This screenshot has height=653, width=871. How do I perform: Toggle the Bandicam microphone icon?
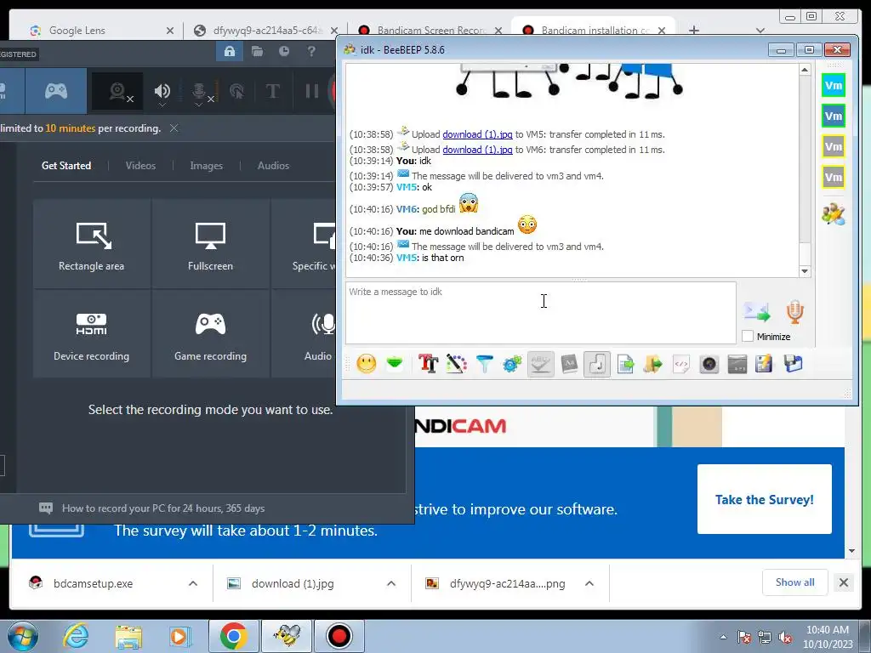pos(199,90)
